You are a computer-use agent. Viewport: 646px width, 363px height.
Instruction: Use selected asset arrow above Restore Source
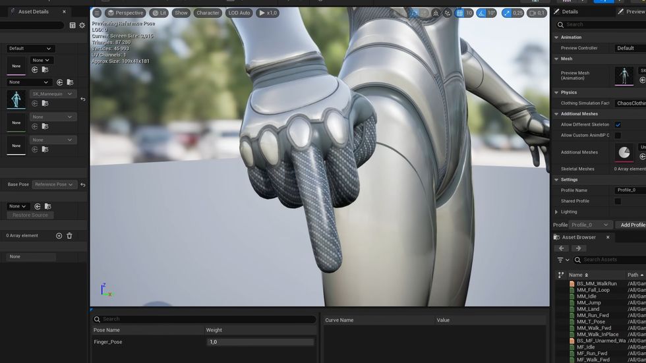point(37,206)
